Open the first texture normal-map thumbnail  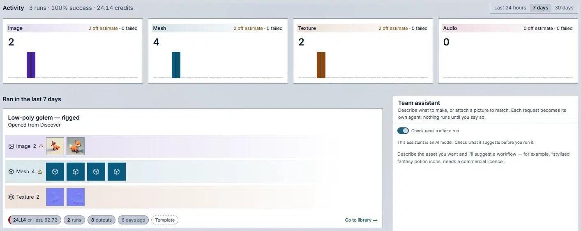[55, 197]
